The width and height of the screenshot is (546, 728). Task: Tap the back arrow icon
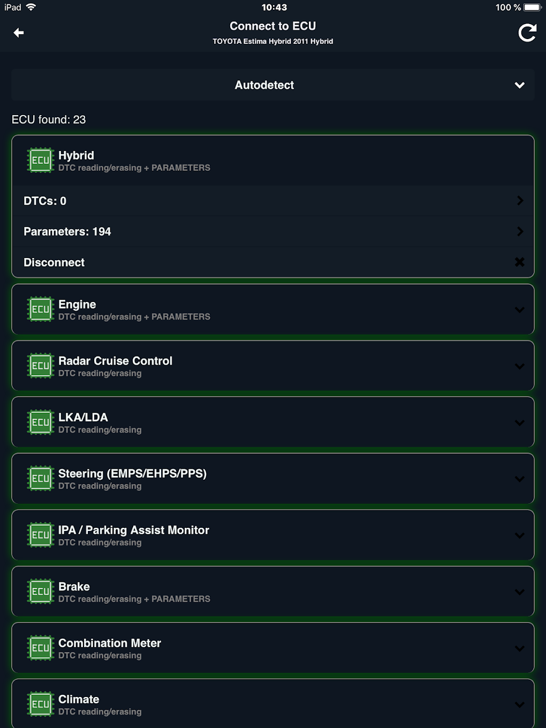coord(19,33)
